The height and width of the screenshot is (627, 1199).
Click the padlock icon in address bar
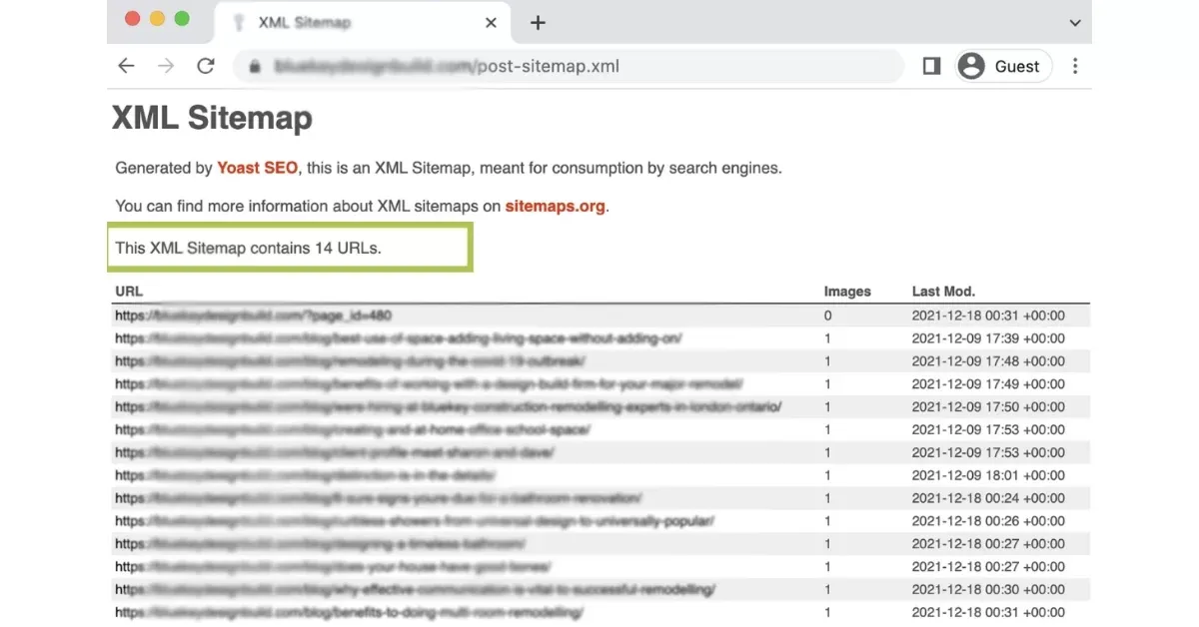[254, 67]
